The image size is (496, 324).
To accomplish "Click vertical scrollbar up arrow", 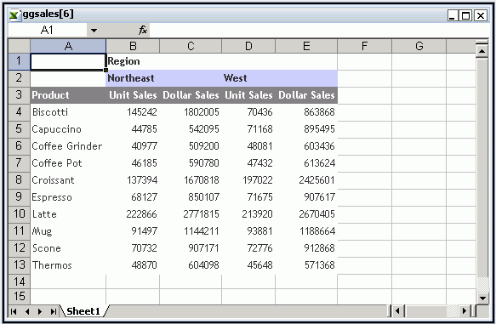I will [482, 50].
